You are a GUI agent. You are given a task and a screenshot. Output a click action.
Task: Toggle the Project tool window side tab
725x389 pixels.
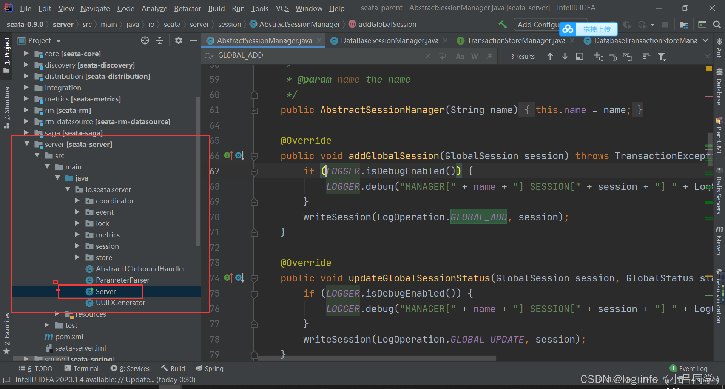(x=6, y=55)
